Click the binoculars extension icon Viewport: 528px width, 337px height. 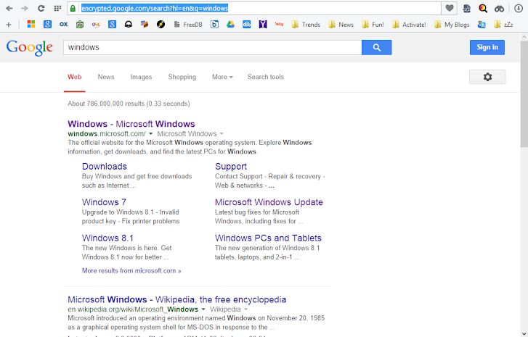pos(500,9)
